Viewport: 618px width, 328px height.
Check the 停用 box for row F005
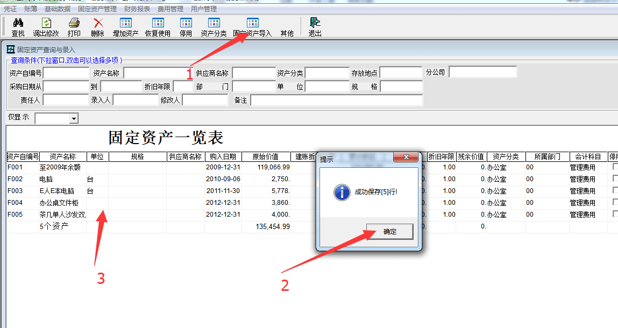click(615, 214)
